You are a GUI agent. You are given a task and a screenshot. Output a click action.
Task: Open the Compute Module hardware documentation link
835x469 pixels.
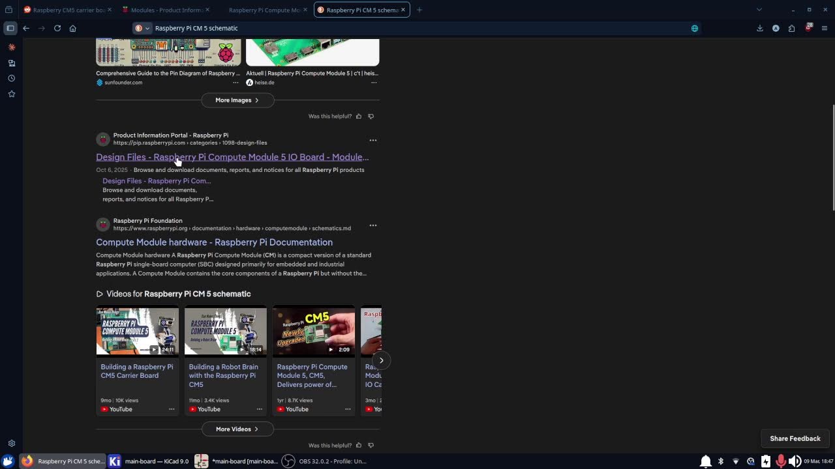[214, 242]
